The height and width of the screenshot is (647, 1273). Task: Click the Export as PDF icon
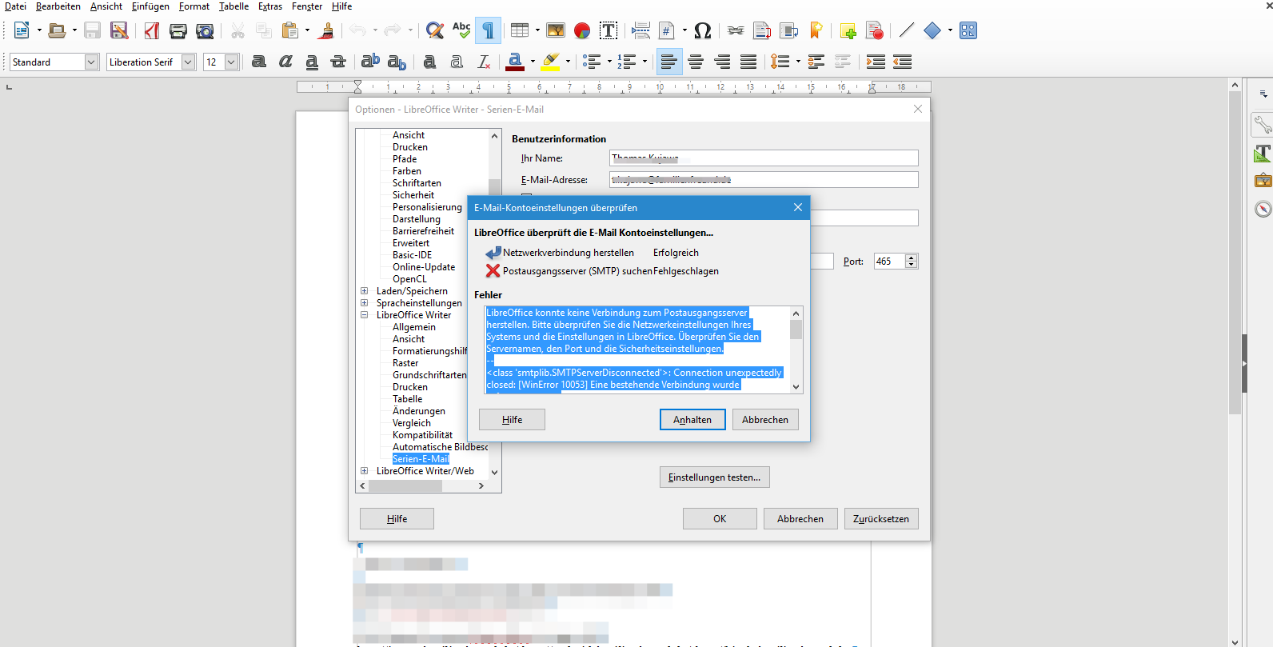click(x=152, y=30)
